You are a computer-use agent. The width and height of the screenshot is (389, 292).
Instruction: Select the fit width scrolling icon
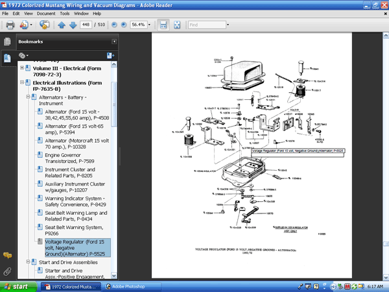pos(164,25)
